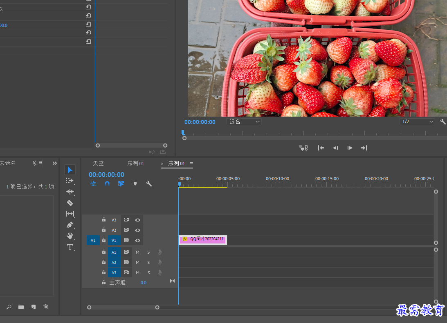Step forward one frame
This screenshot has height=323, width=447.
(350, 148)
